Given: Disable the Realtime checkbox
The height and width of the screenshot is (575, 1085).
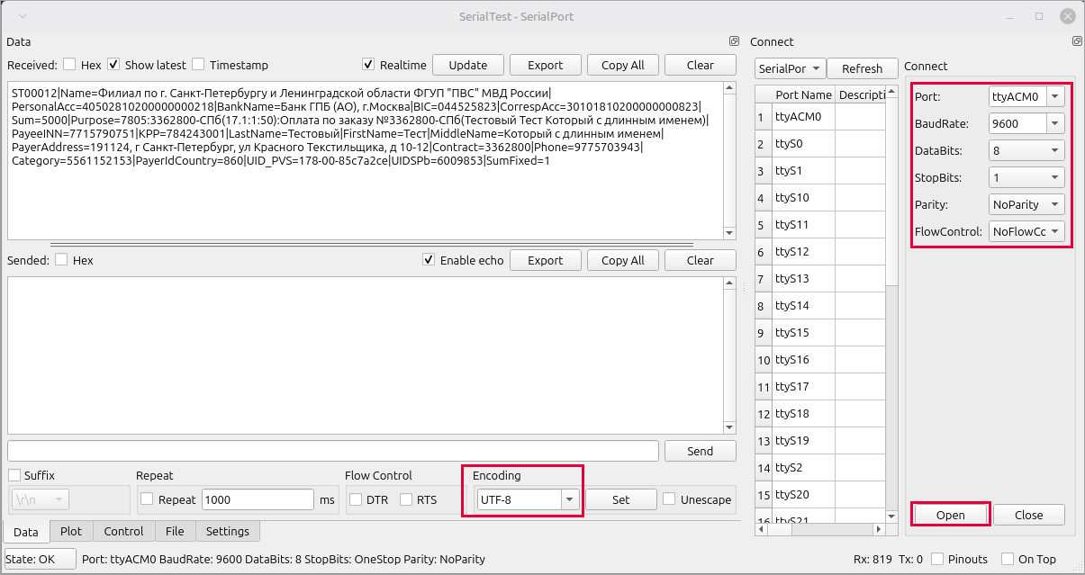Looking at the screenshot, I should (368, 65).
